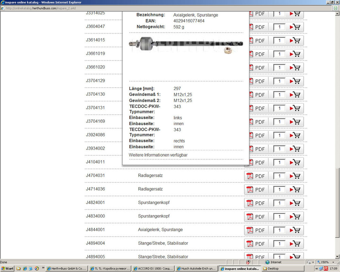Screen dimensions: 340x272
Task: Select part number J3661019 in the list
Action: coord(96,53)
